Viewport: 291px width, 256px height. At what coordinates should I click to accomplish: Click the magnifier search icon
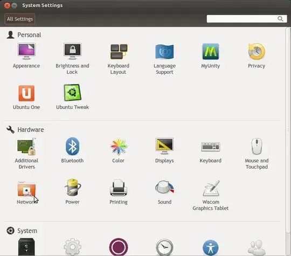click(280, 19)
